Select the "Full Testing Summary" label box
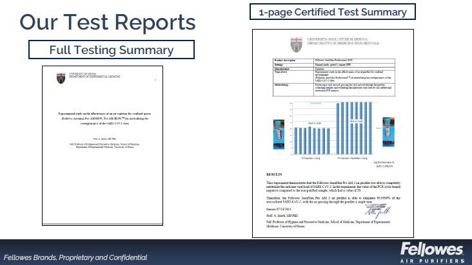472x265 pixels. (112, 50)
